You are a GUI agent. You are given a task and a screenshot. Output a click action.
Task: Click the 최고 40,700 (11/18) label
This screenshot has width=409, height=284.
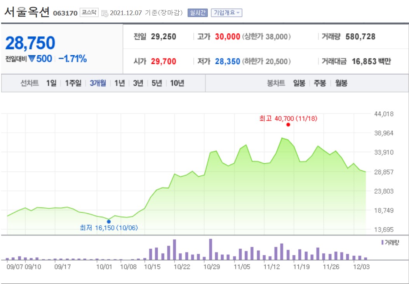(288, 119)
